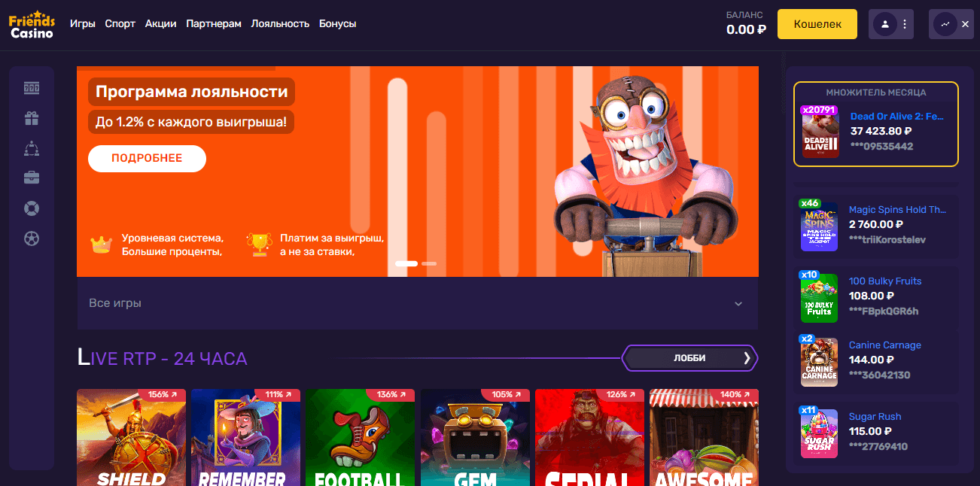The image size is (980, 486).
Task: Click the "Подробнее" banner button
Action: [147, 158]
